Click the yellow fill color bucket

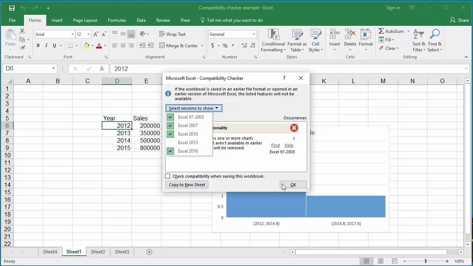(86, 45)
